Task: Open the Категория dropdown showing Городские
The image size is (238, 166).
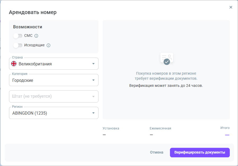Action: (x=53, y=80)
